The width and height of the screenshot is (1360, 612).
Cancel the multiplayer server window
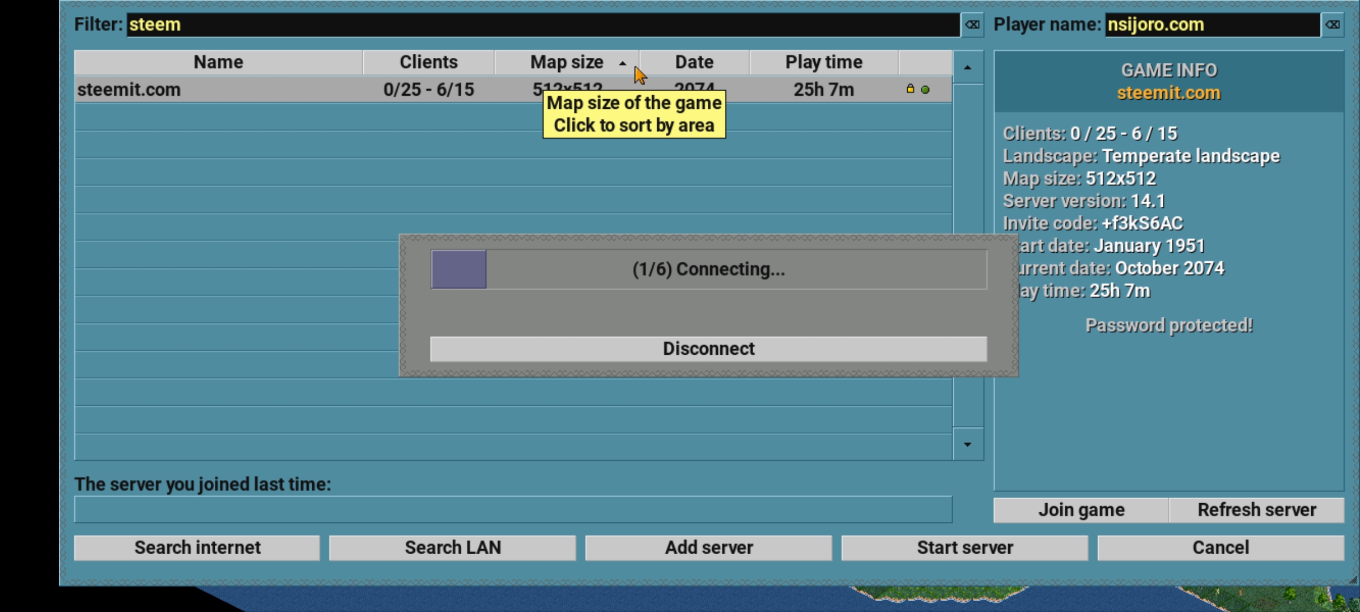pos(1221,548)
